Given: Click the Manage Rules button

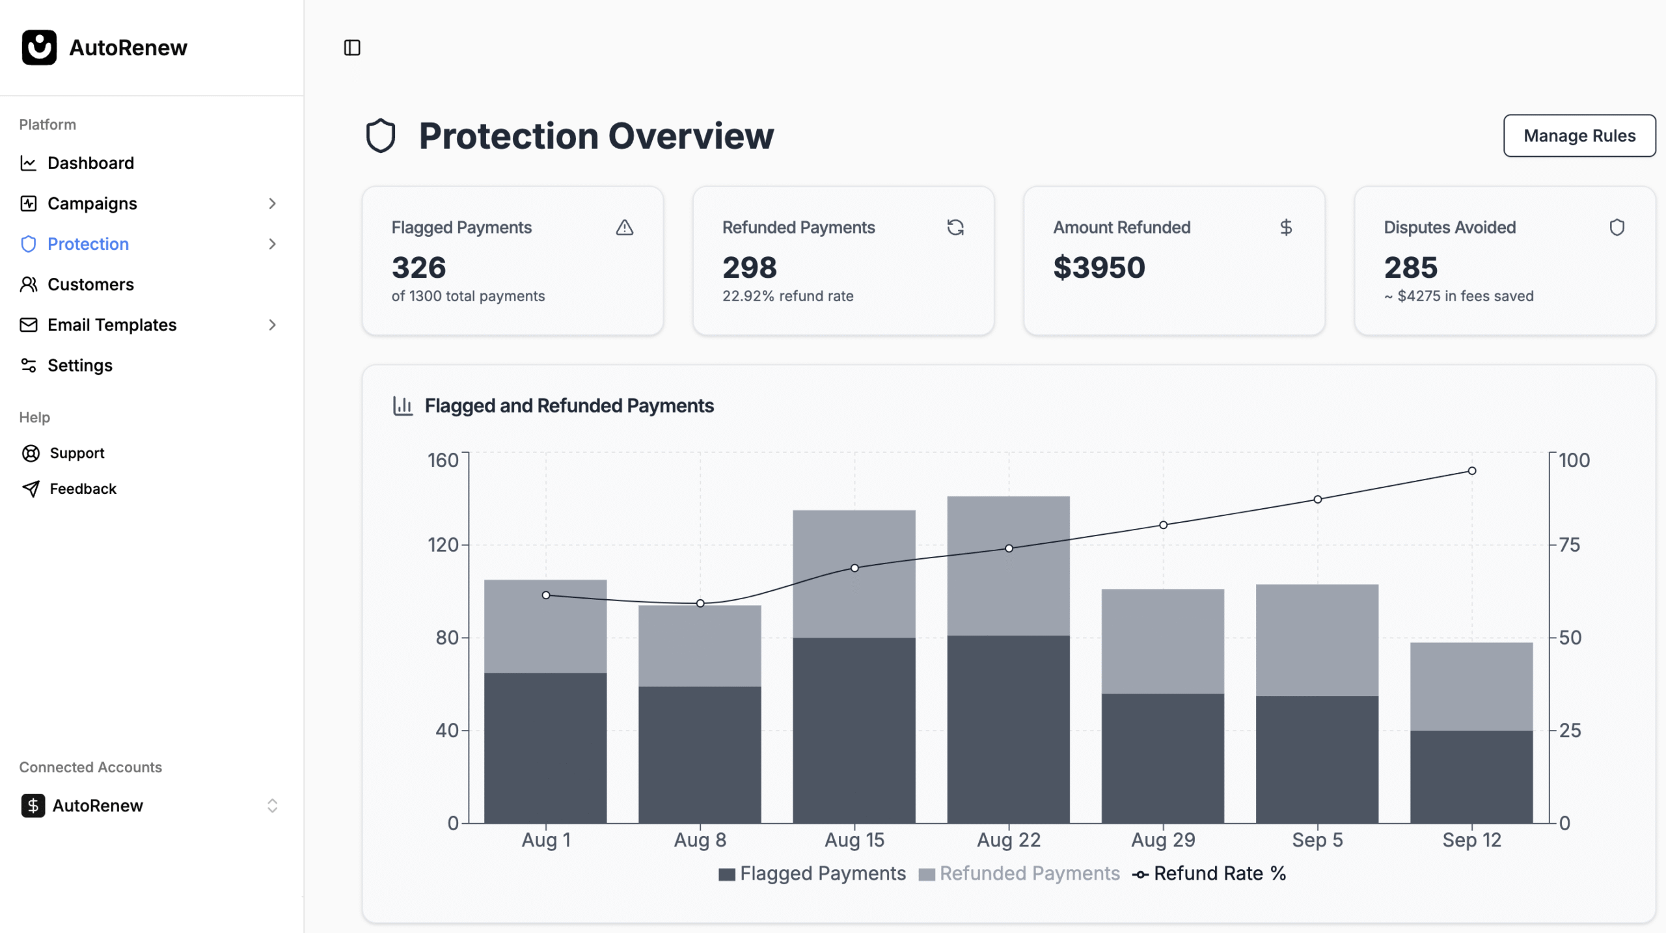Looking at the screenshot, I should (x=1579, y=135).
